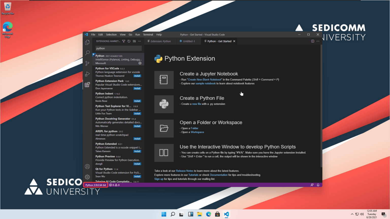Click the feedback icon in status bar
The width and height of the screenshot is (390, 219).
pyautogui.click(x=312, y=185)
